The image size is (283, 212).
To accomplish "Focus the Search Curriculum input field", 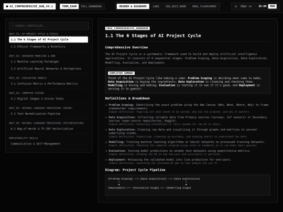I will 49,26.
